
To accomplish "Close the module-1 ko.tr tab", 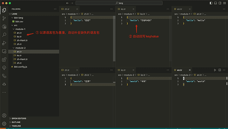I will (x=133, y=9).
